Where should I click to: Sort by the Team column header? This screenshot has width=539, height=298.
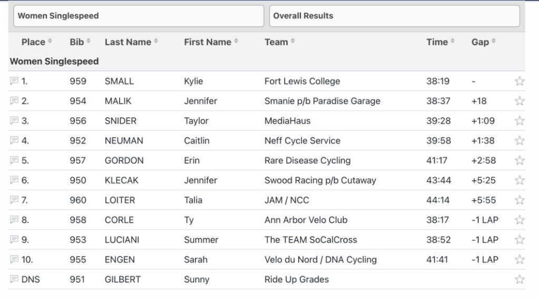[x=280, y=42]
